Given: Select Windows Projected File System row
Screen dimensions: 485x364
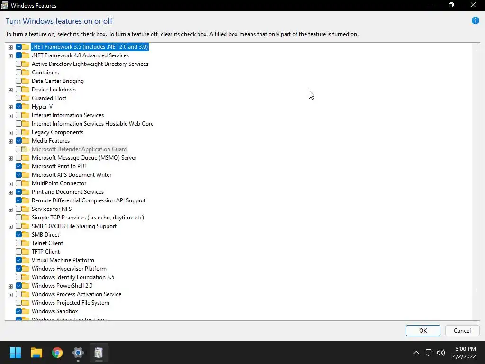Looking at the screenshot, I should click(x=70, y=303).
